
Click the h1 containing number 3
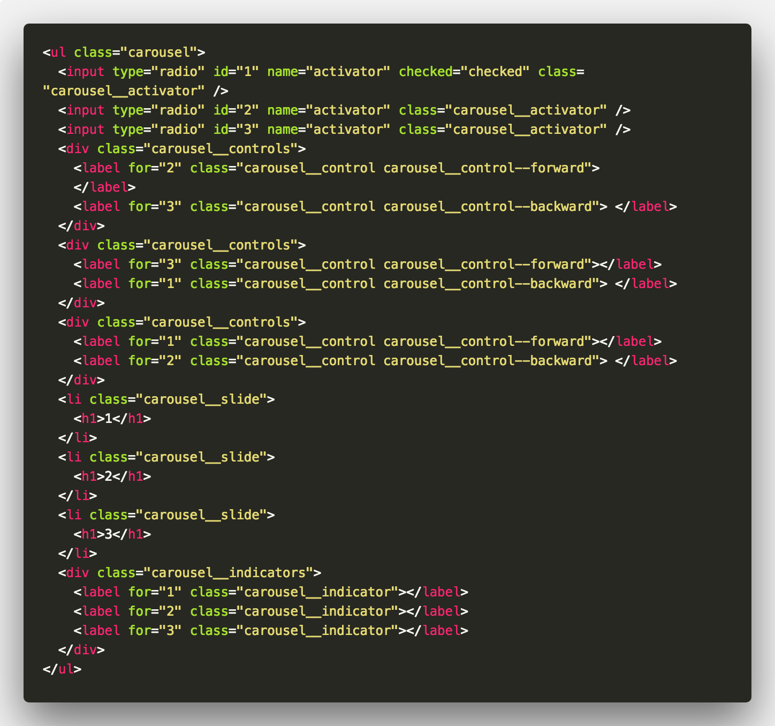click(x=112, y=534)
